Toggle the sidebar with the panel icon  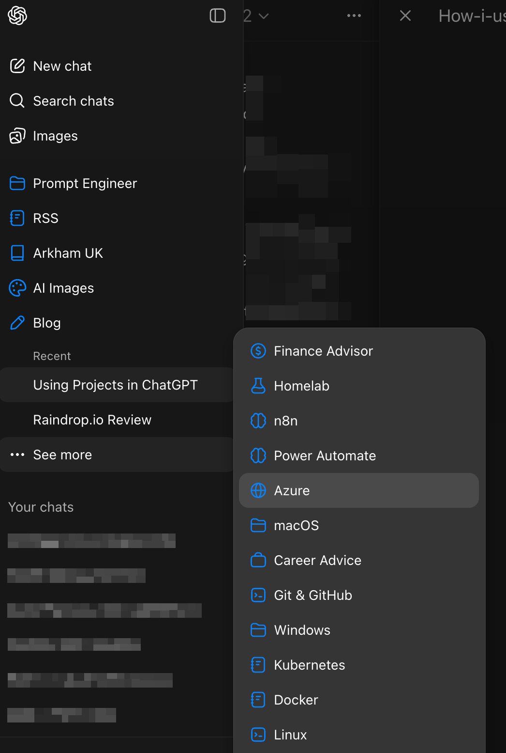click(x=217, y=16)
